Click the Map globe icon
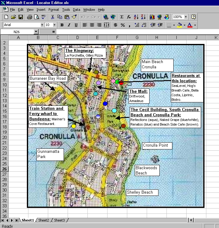Image resolution: width=219 pixels, height=228 pixels. pyautogui.click(x=159, y=17)
